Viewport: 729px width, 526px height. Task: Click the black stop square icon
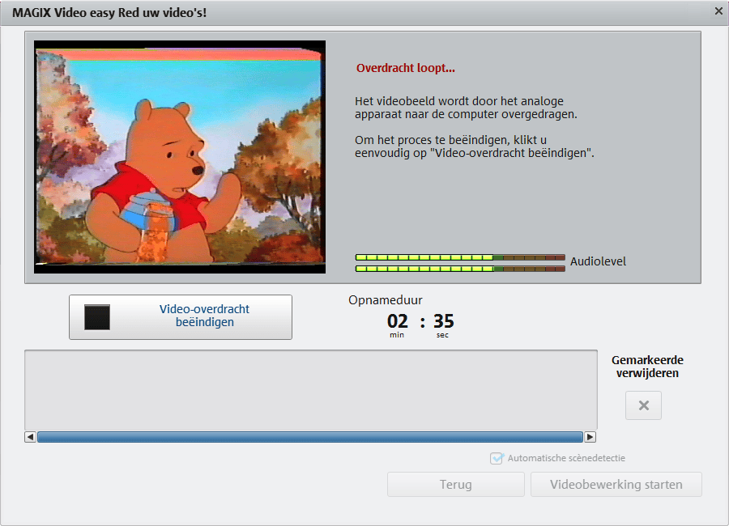tap(97, 317)
